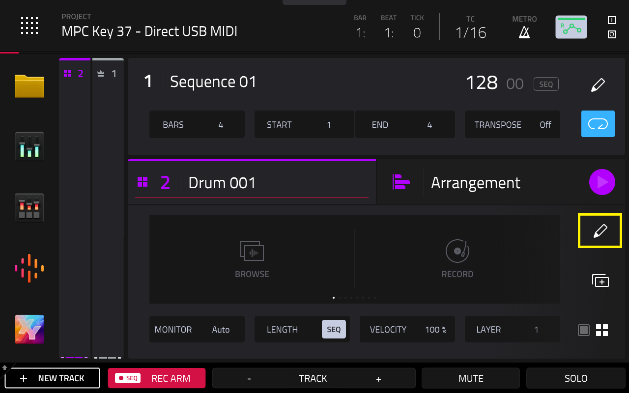Change the LAYER value field

pyautogui.click(x=513, y=329)
